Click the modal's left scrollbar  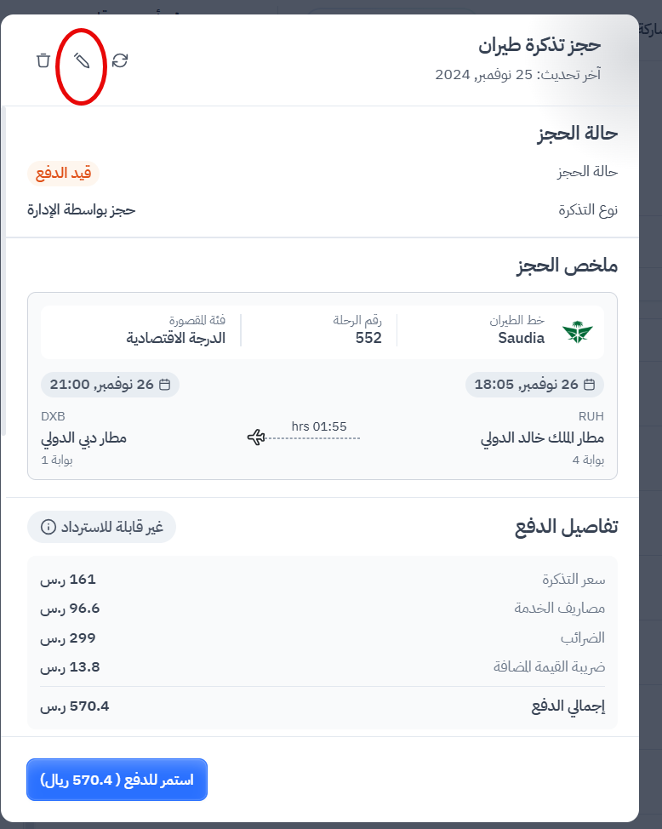coord(3,272)
